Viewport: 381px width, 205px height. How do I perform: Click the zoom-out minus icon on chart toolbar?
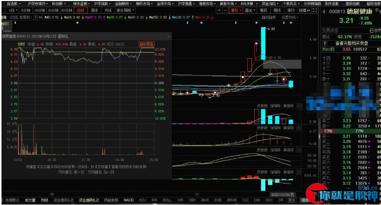pyautogui.click(x=226, y=10)
